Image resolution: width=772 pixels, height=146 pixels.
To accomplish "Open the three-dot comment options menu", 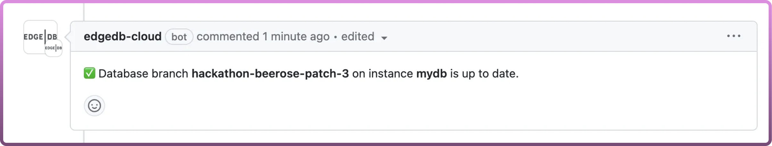I will coord(733,36).
